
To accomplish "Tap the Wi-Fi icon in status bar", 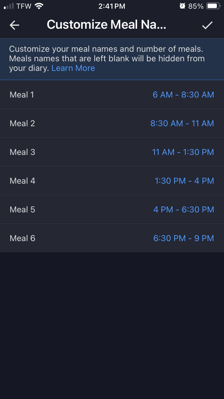I will point(39,6).
